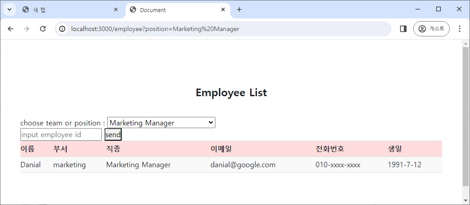This screenshot has height=205, width=470.
Task: Open the Marketing Manager position dropdown
Action: (161, 123)
